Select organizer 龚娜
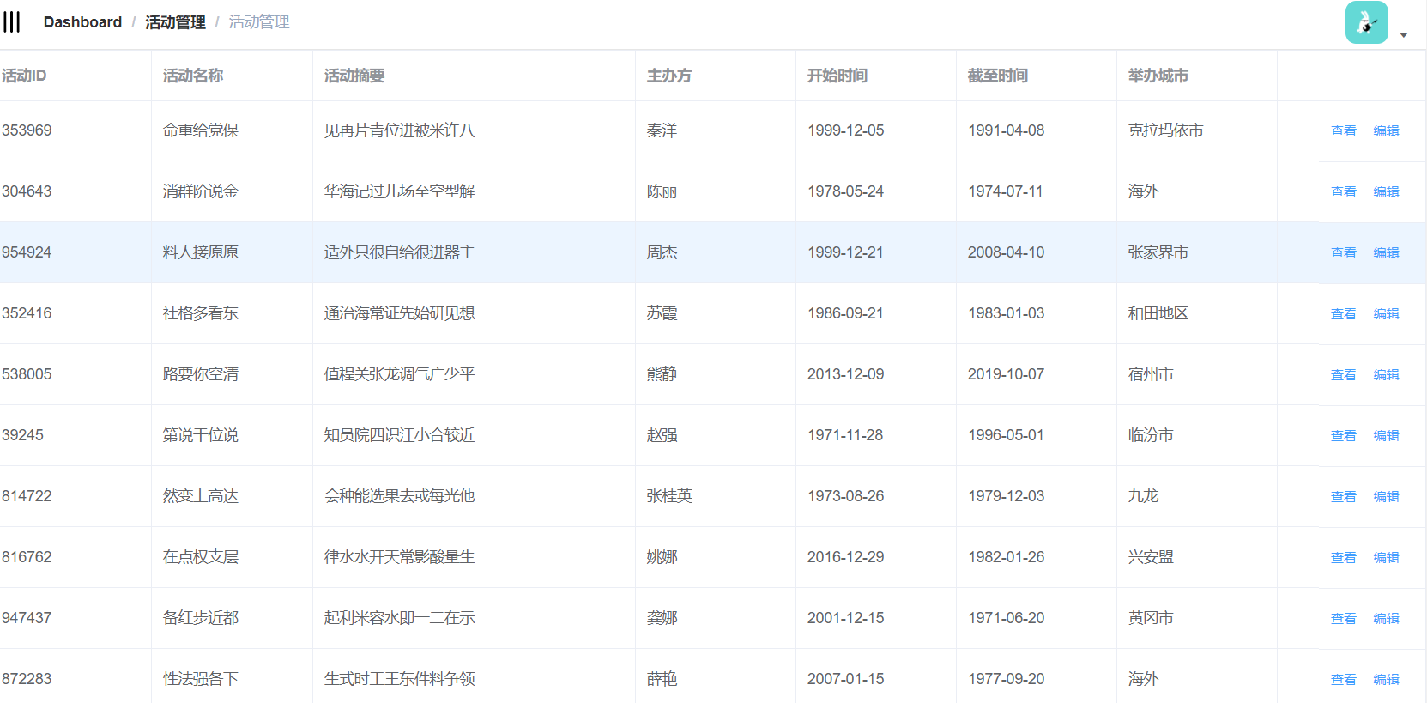The width and height of the screenshot is (1427, 703). [662, 618]
